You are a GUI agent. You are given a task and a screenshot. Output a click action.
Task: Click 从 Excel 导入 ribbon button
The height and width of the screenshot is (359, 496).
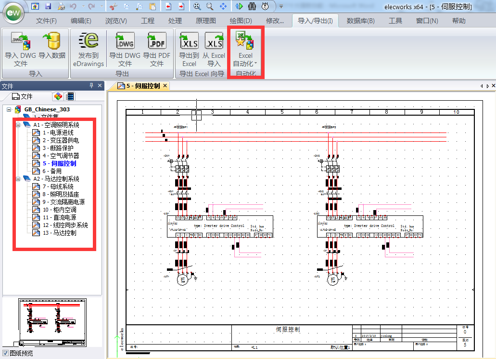[214, 49]
